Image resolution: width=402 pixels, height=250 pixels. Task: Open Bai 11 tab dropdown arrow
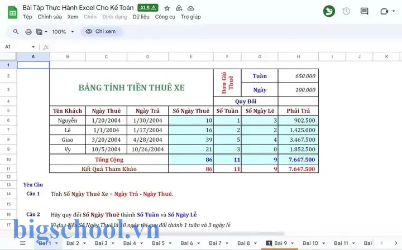(353, 243)
